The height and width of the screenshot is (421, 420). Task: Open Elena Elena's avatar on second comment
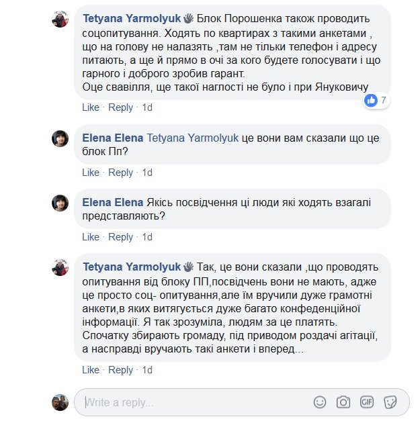pos(60,138)
